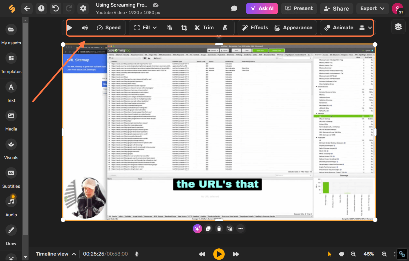
Task: Expand the Timeline view chevron
Action: (x=74, y=254)
